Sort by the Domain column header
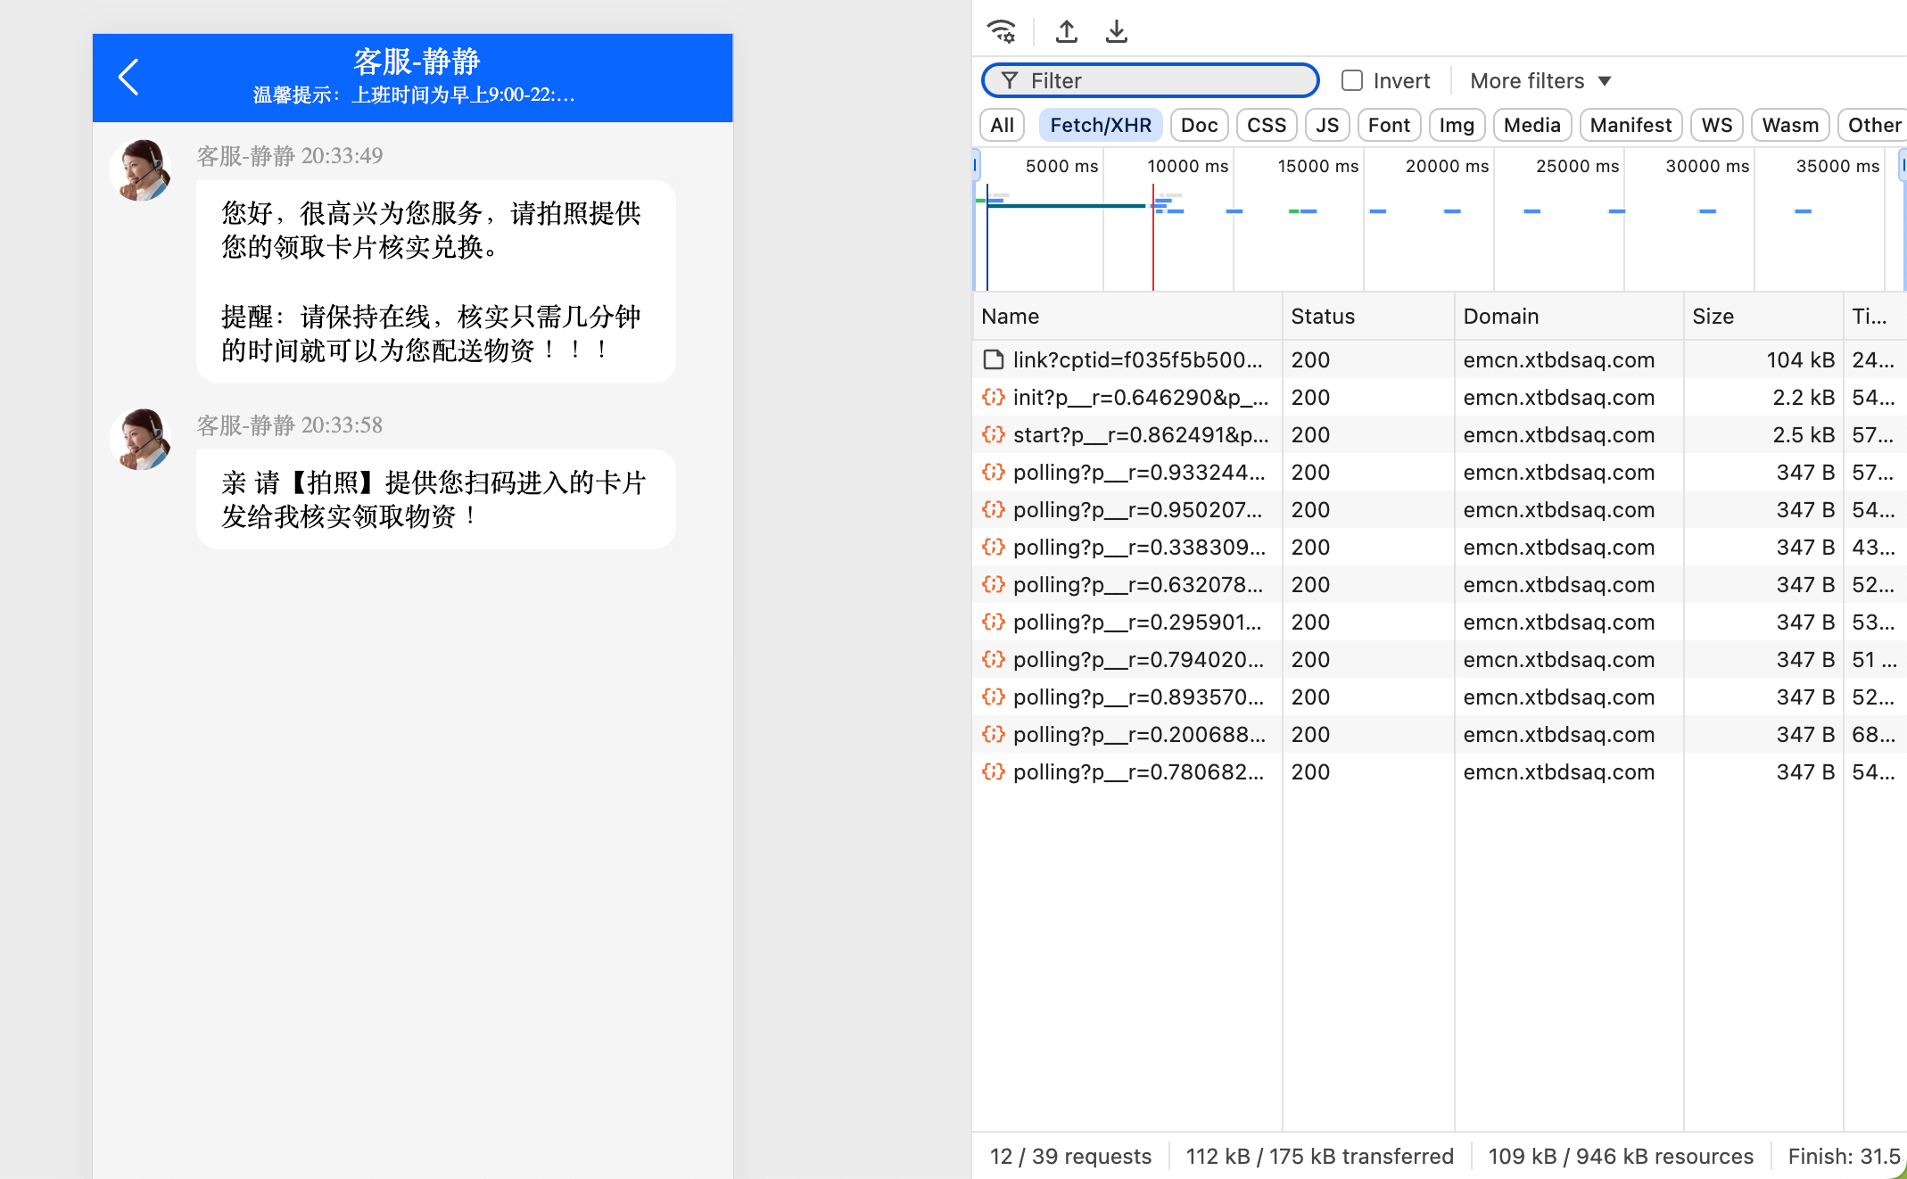Image resolution: width=1907 pixels, height=1179 pixels. click(x=1568, y=317)
